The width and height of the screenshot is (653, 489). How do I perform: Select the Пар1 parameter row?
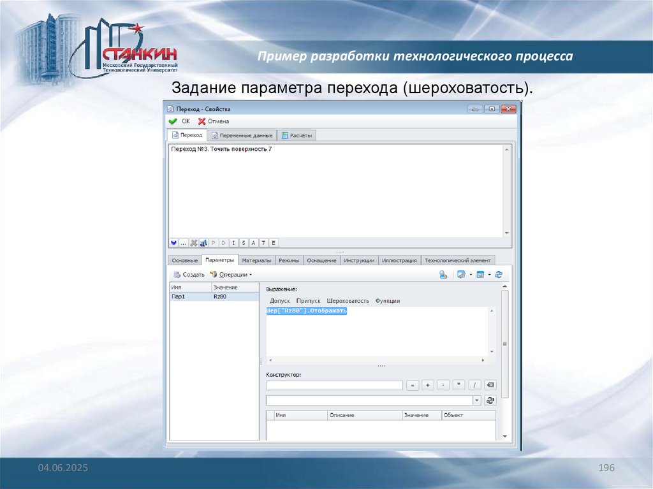214,296
